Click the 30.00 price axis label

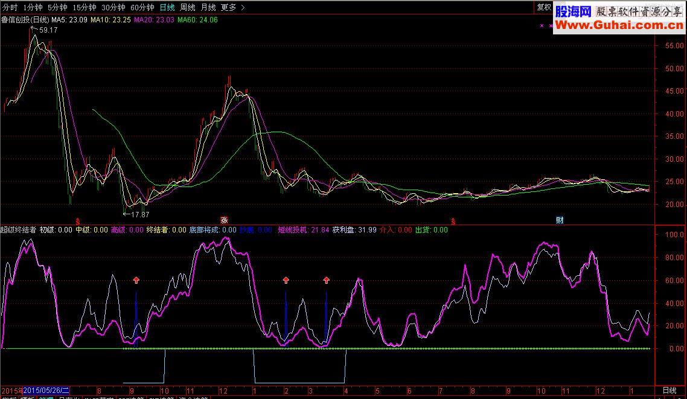[x=674, y=159]
